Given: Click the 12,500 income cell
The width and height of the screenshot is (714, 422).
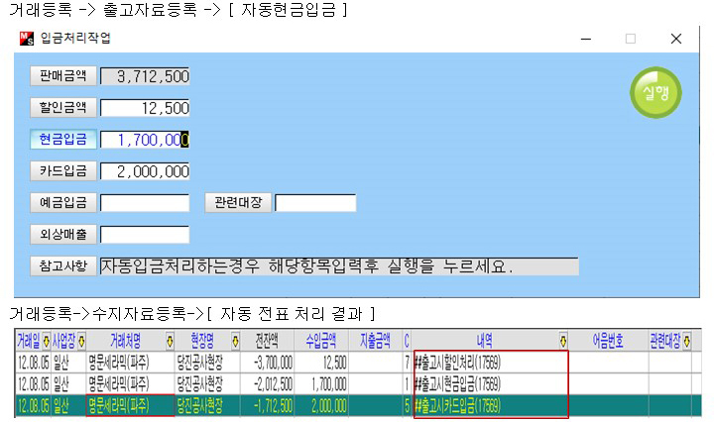Looking at the screenshot, I should click(x=321, y=363).
